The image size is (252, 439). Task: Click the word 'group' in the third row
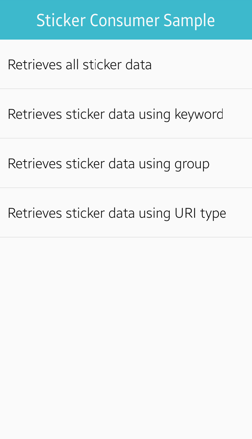pyautogui.click(x=192, y=164)
